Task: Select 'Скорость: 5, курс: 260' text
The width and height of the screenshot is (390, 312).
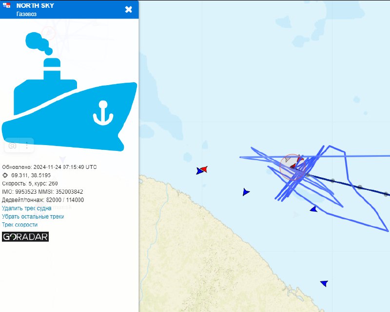Action: [30, 184]
